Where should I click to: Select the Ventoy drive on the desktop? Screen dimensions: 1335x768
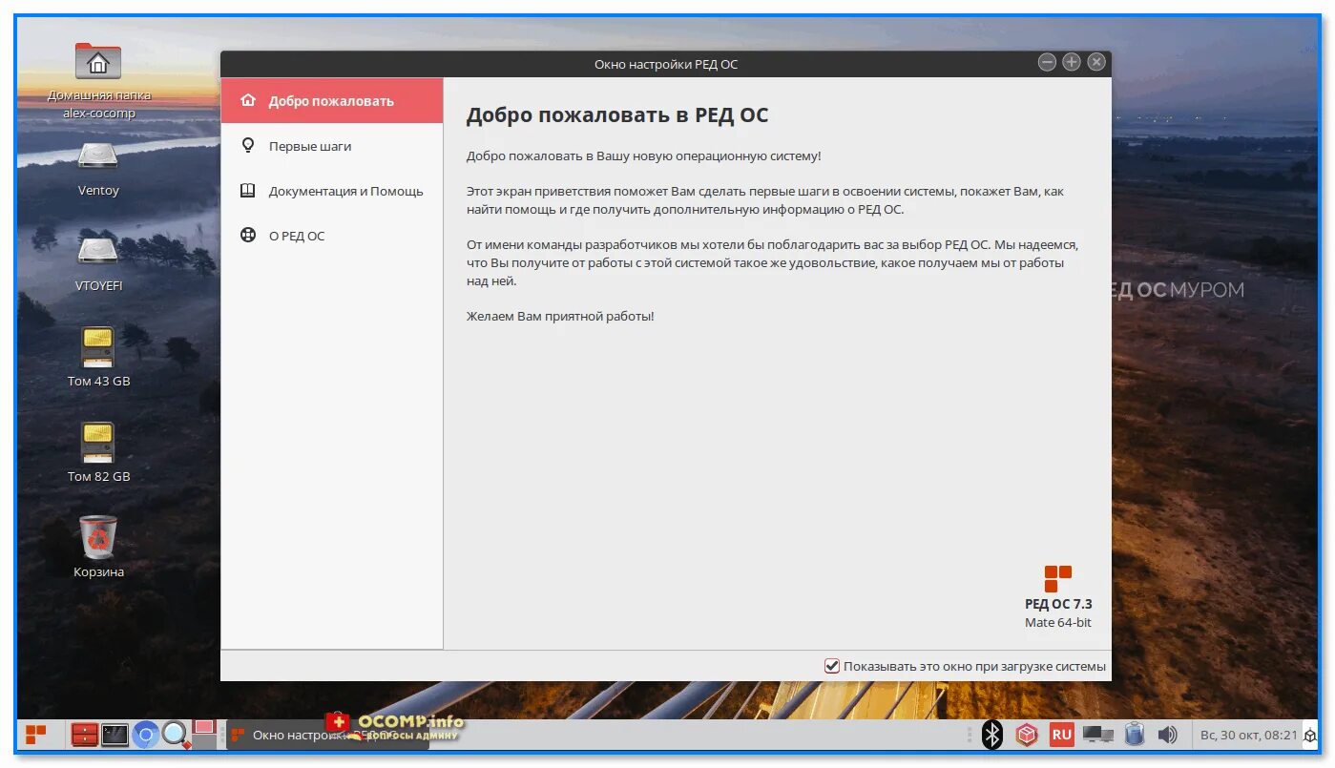98,170
